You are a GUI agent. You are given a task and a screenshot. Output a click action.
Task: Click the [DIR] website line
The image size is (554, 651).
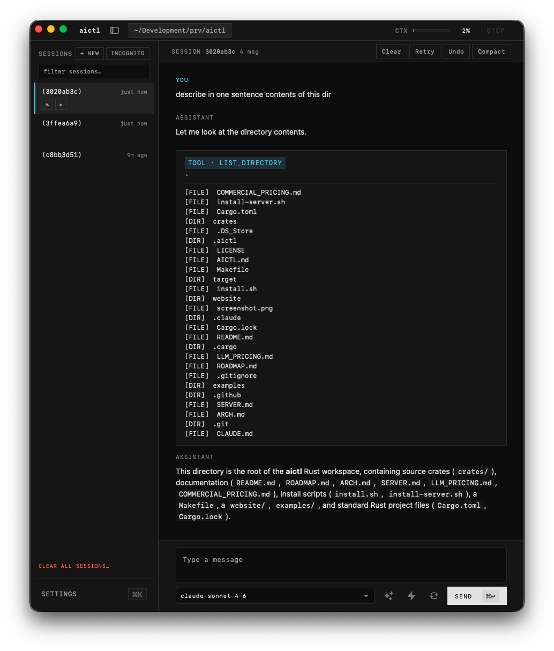213,299
